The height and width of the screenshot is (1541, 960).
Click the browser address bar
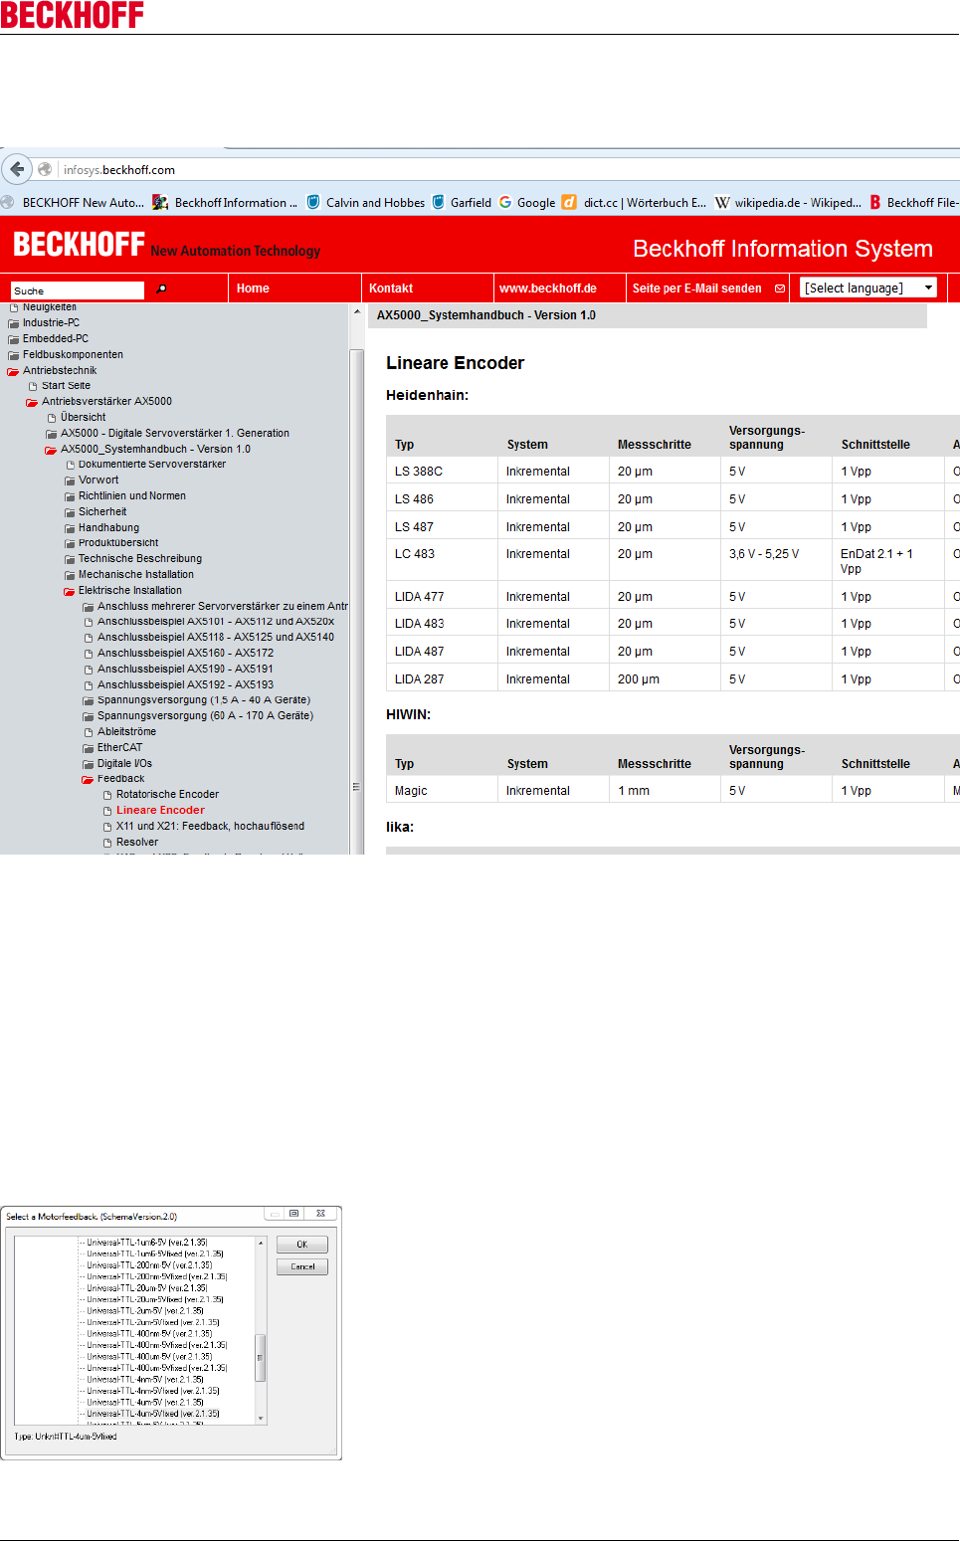coord(507,170)
